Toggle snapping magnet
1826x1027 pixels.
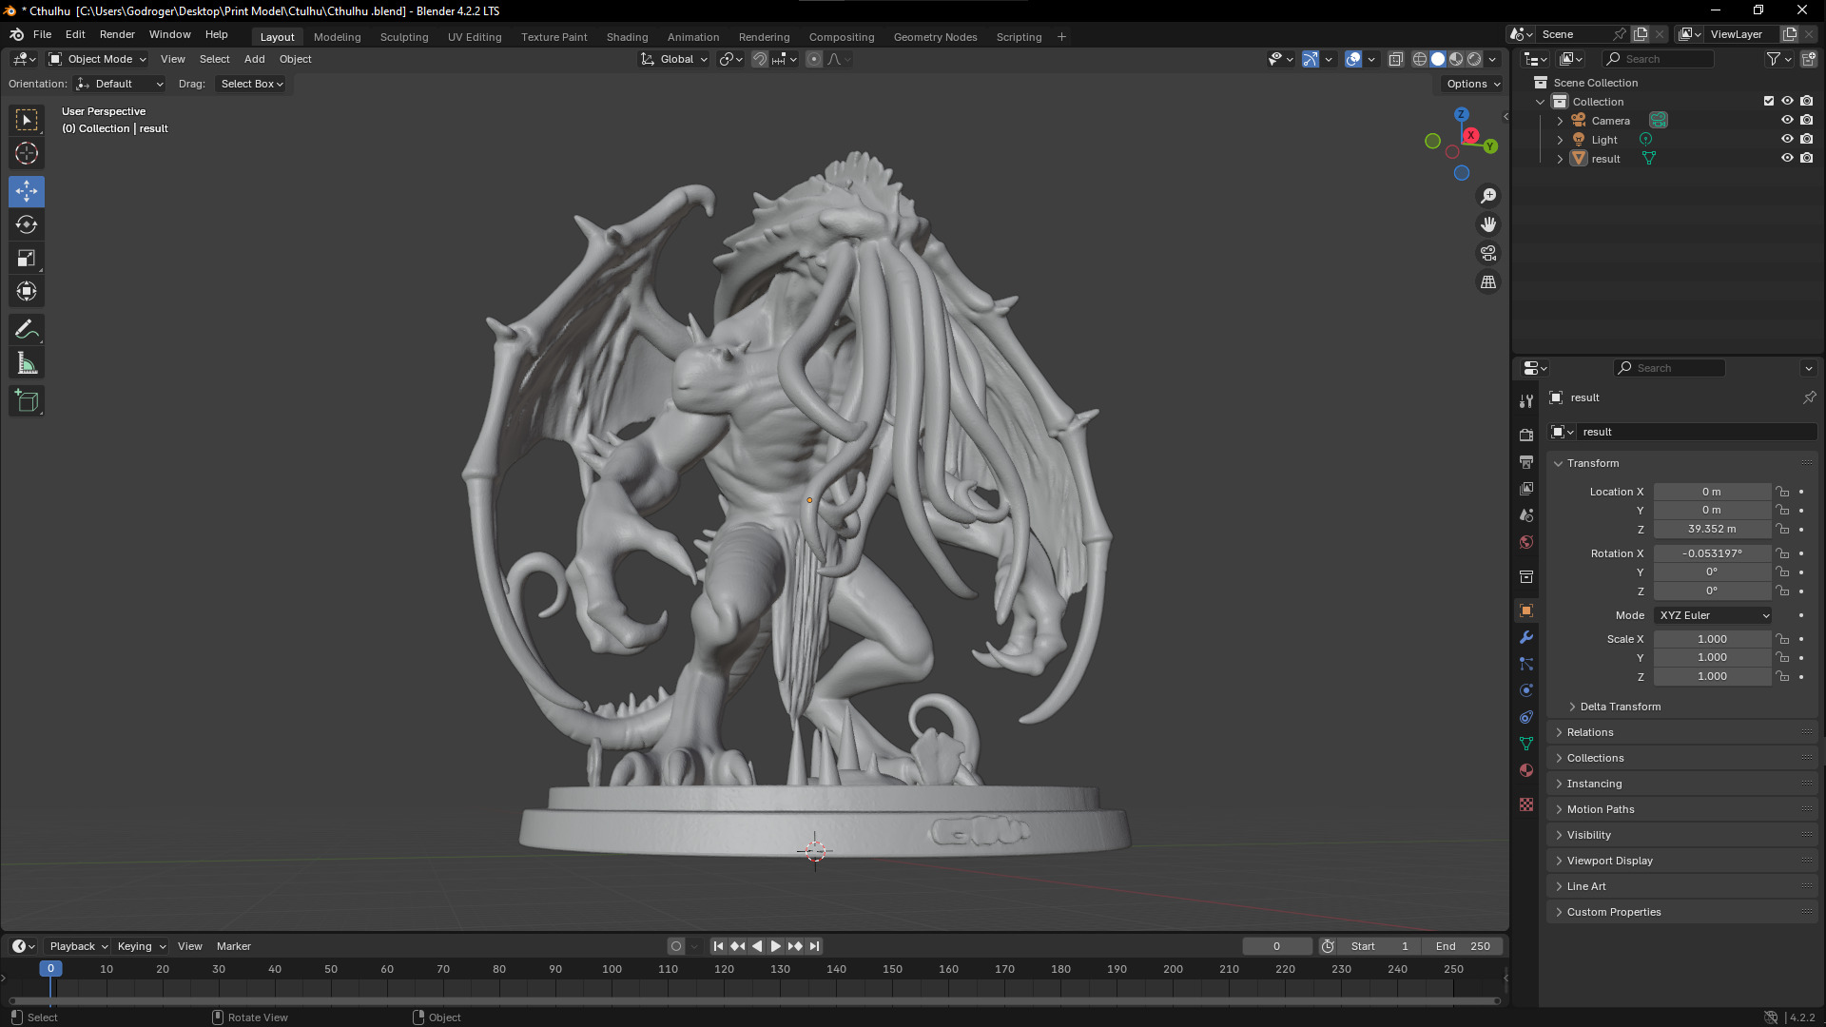(760, 59)
